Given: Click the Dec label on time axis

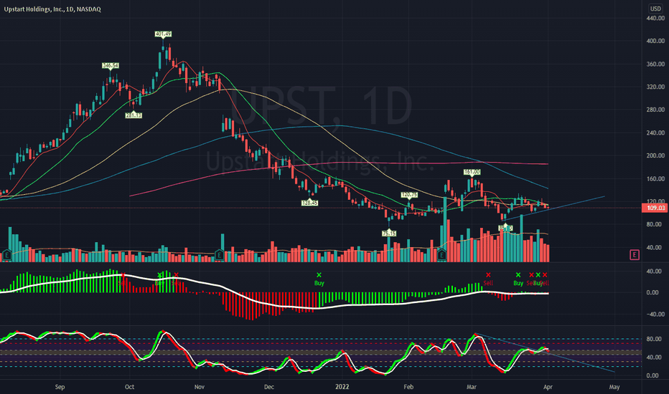Looking at the screenshot, I should (x=268, y=387).
